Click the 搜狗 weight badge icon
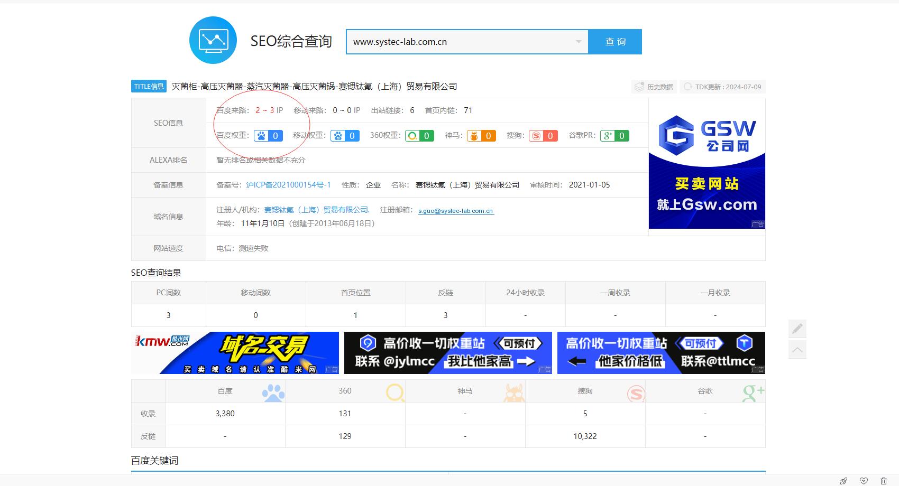 (x=543, y=136)
